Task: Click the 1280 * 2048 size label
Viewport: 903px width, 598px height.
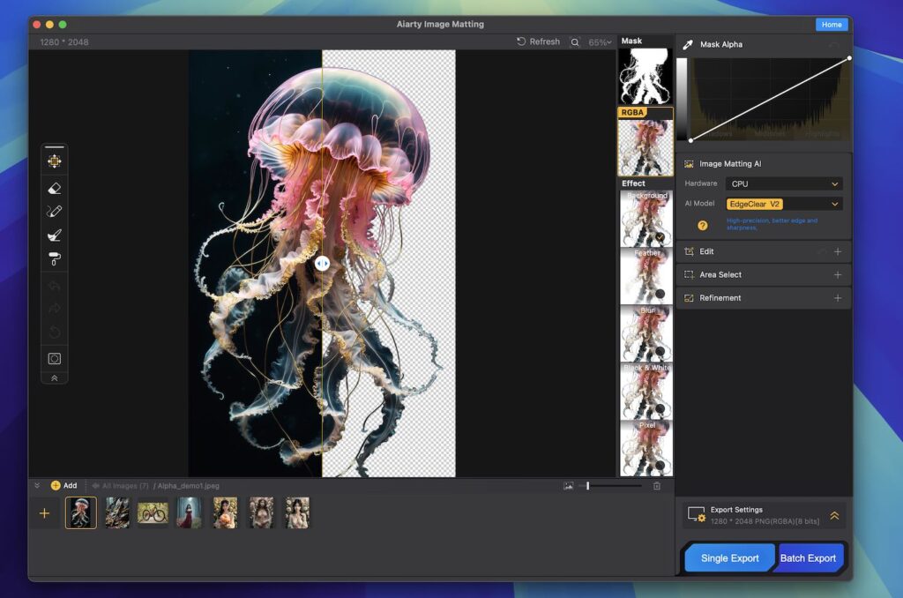Action: (63, 42)
